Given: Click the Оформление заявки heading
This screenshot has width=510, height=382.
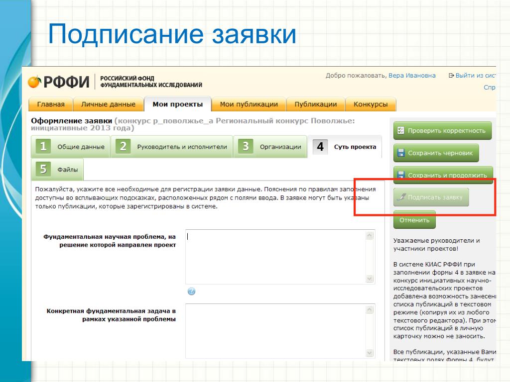Looking at the screenshot, I should pyautogui.click(x=72, y=120).
